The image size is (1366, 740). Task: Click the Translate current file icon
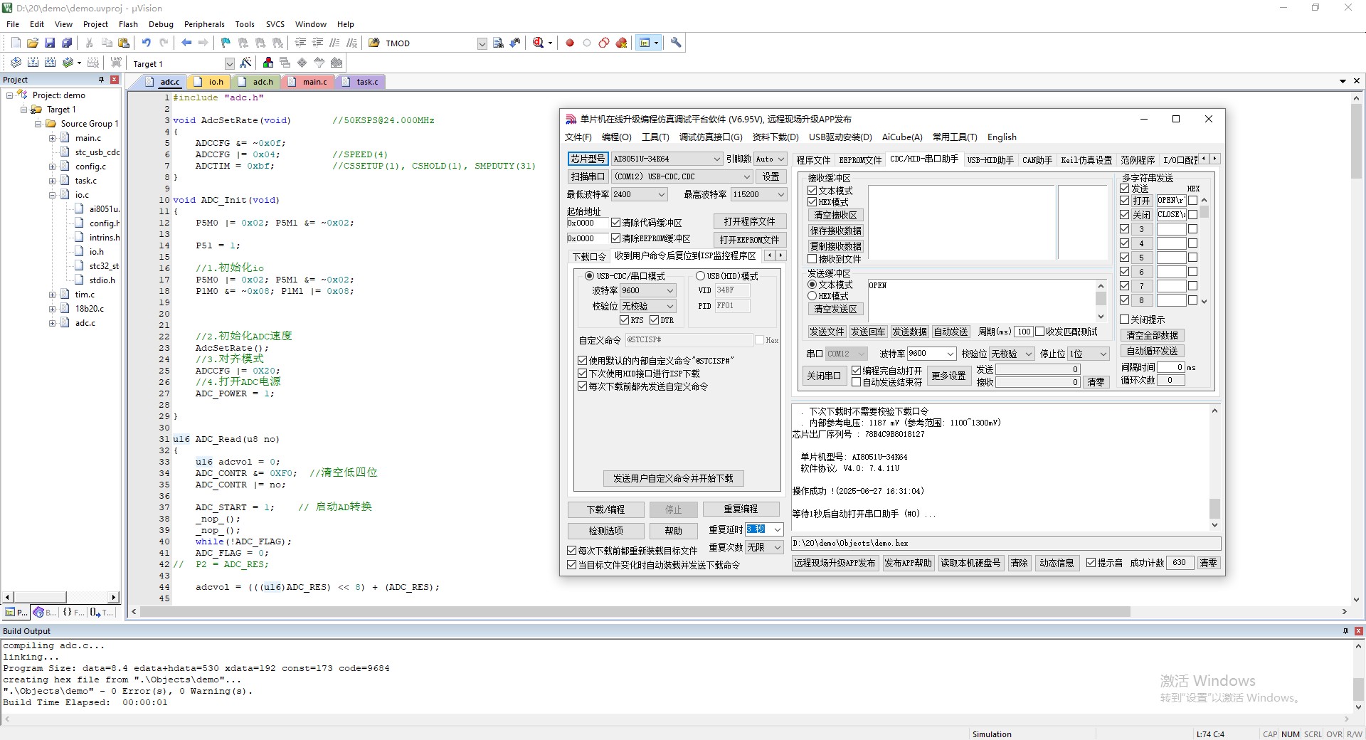click(x=16, y=63)
